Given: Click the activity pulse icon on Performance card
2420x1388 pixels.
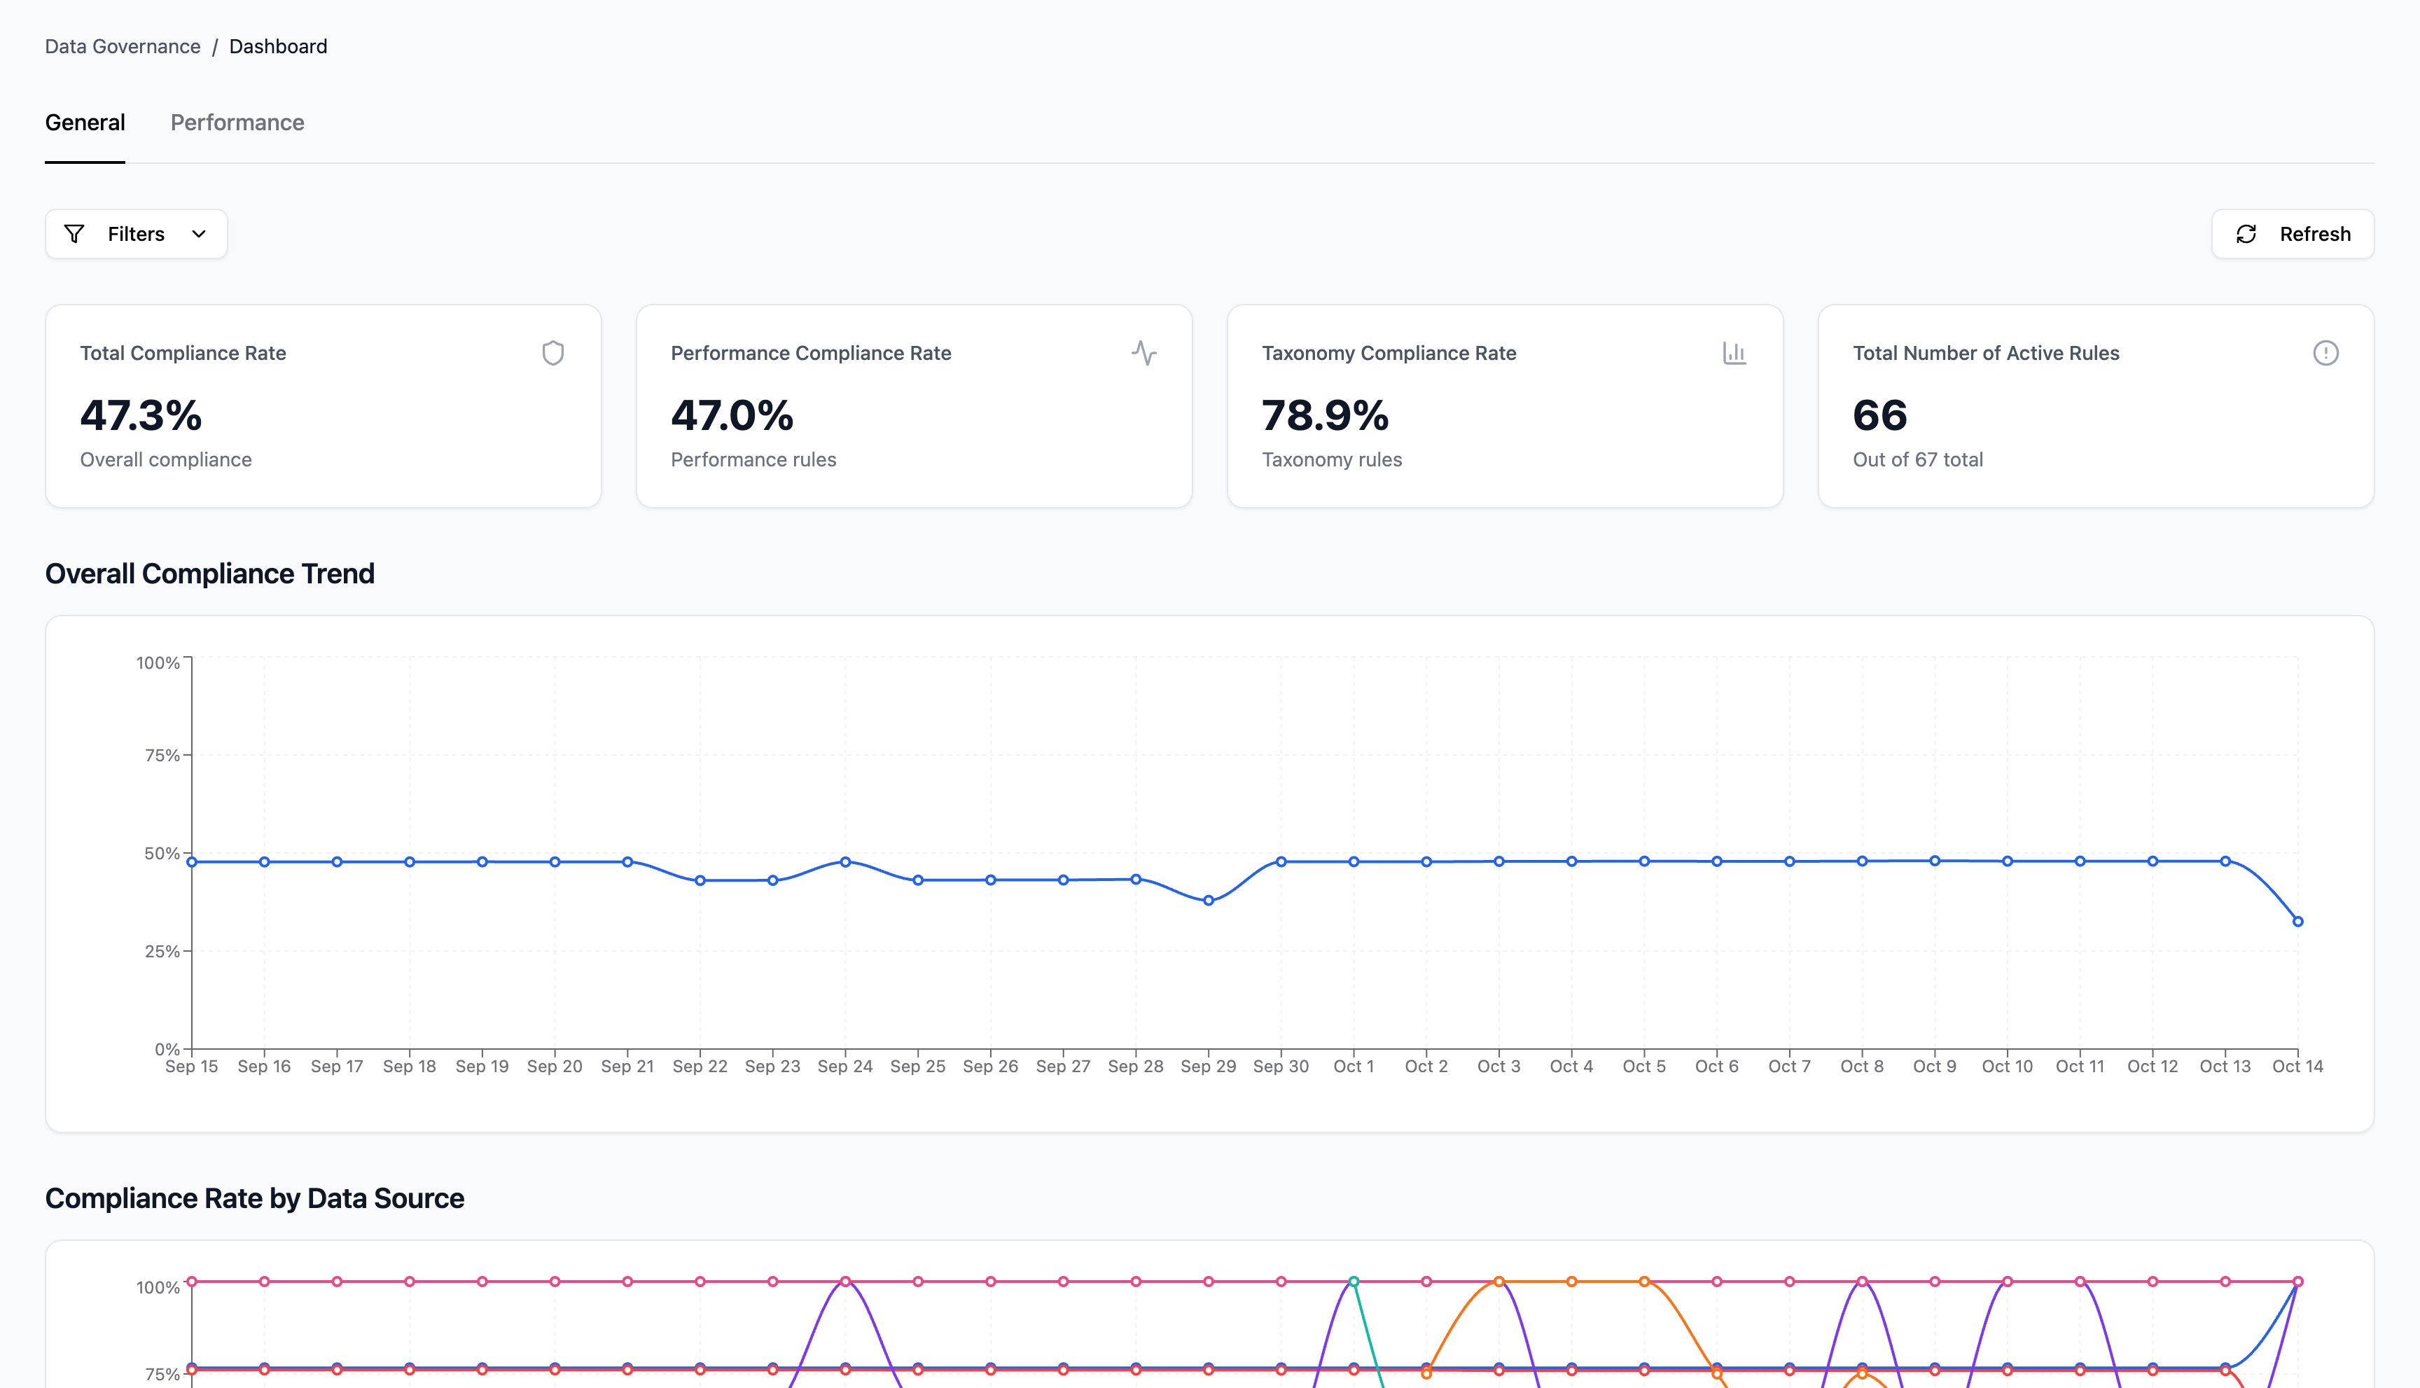Looking at the screenshot, I should click(x=1143, y=353).
